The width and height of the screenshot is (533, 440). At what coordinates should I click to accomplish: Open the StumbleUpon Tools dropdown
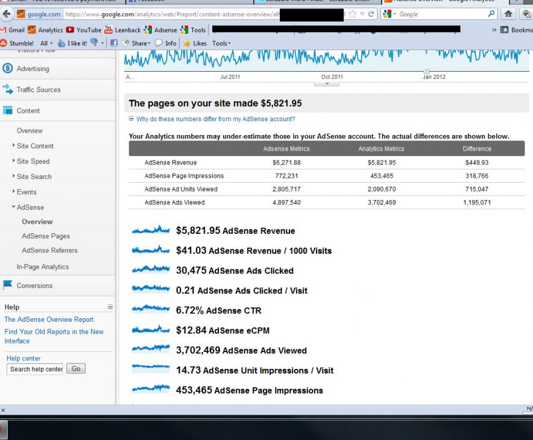click(x=221, y=43)
